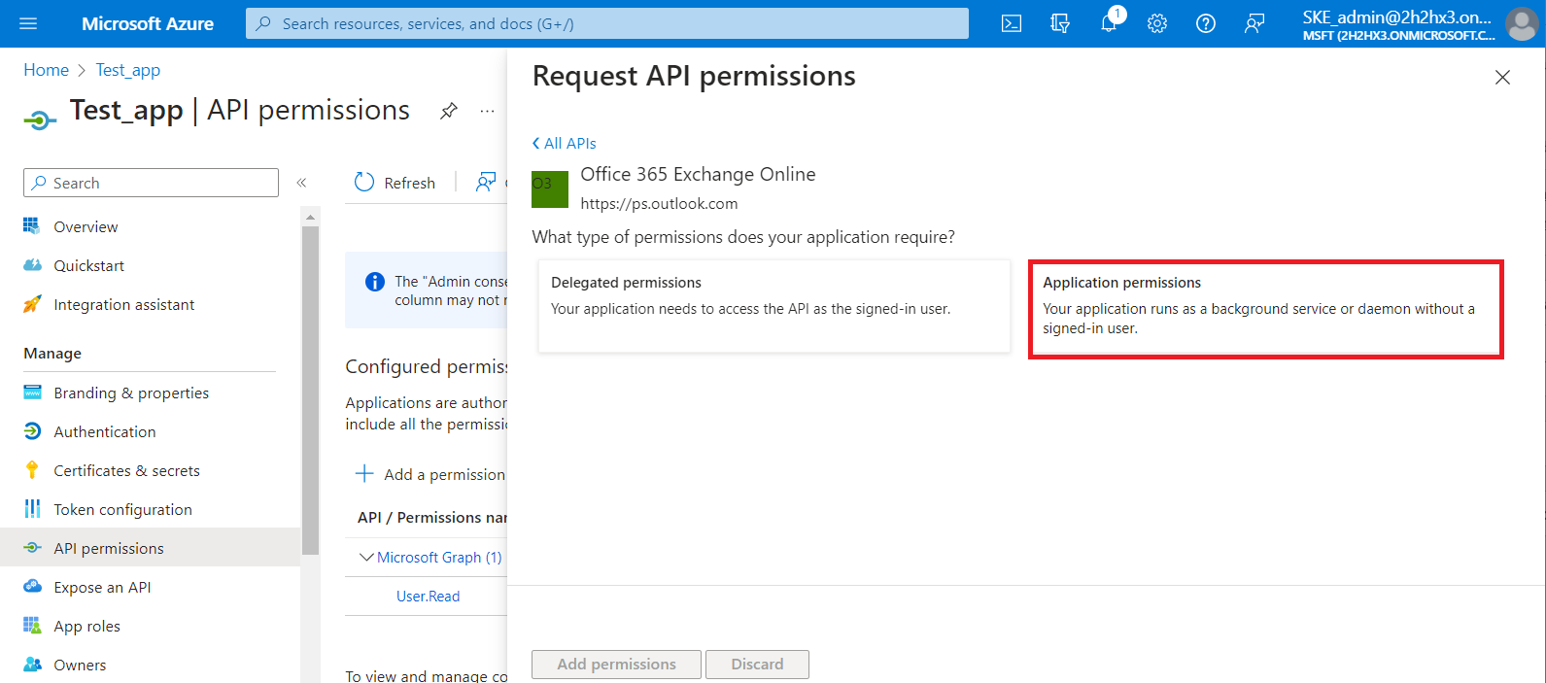Choose Delegated permissions card

(773, 305)
